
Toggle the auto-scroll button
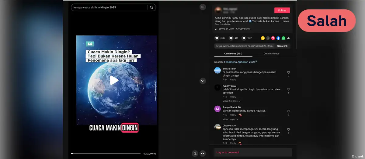point(195,154)
